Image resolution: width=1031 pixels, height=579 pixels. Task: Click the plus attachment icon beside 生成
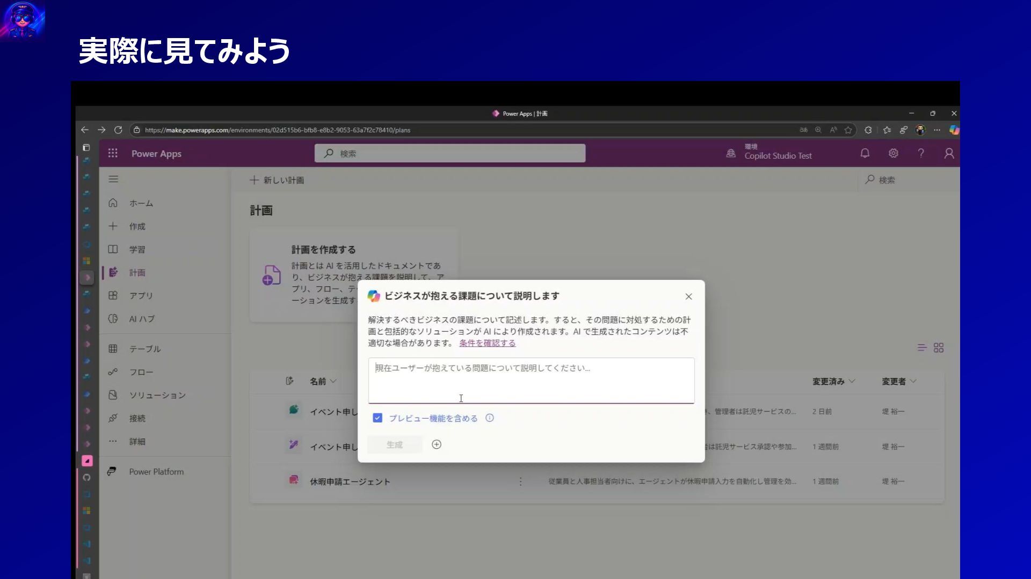437,444
